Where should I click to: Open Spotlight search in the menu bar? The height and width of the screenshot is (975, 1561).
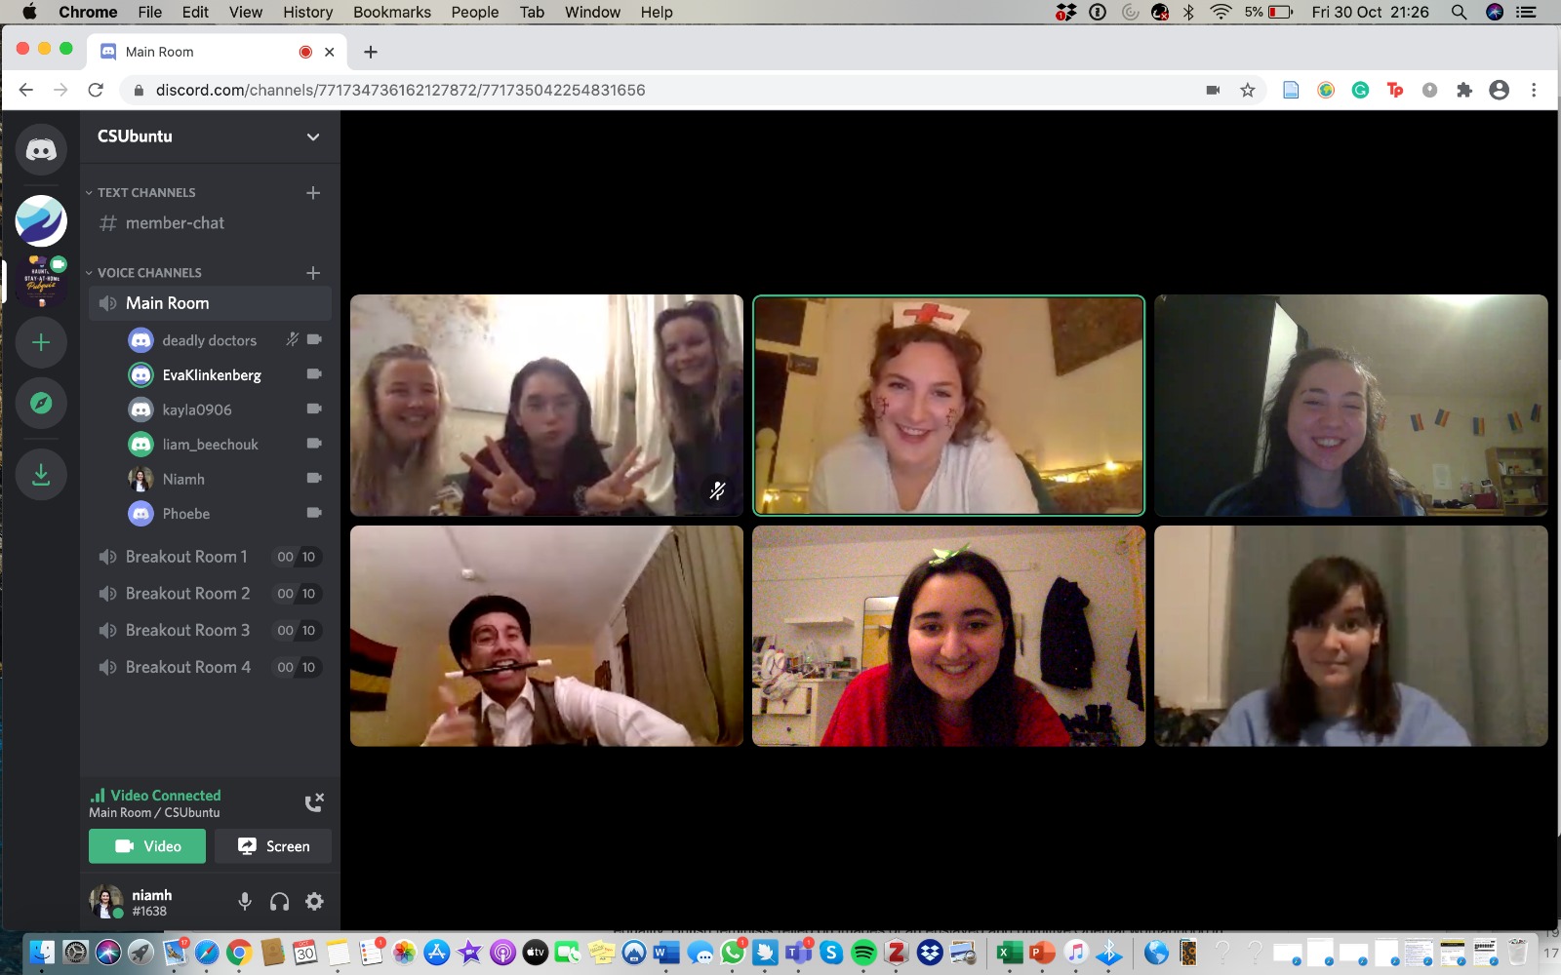point(1459,12)
